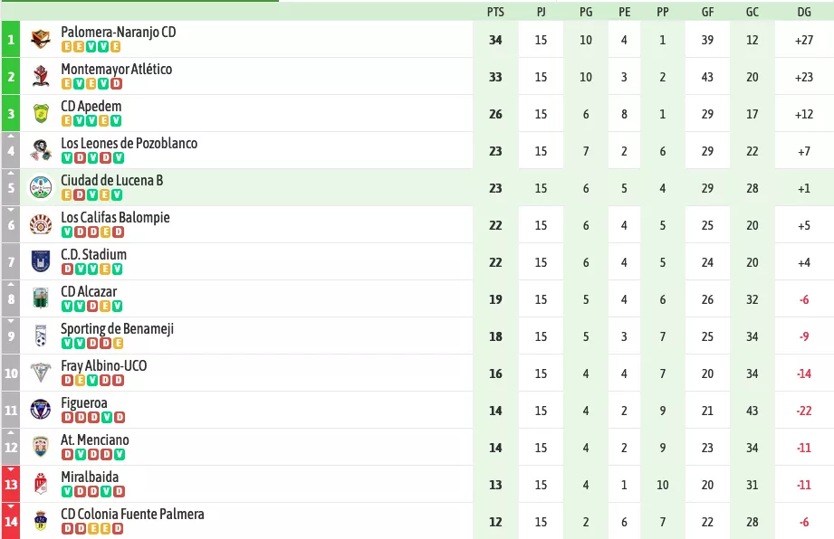Click the C.D. Stadium blue shield crest
834x539 pixels.
41,261
